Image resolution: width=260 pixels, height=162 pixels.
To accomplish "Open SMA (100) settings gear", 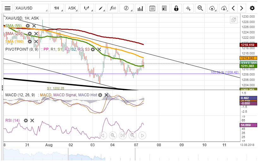I will point(30,42).
